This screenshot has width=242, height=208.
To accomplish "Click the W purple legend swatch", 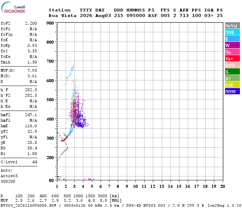I will coord(232,45).
